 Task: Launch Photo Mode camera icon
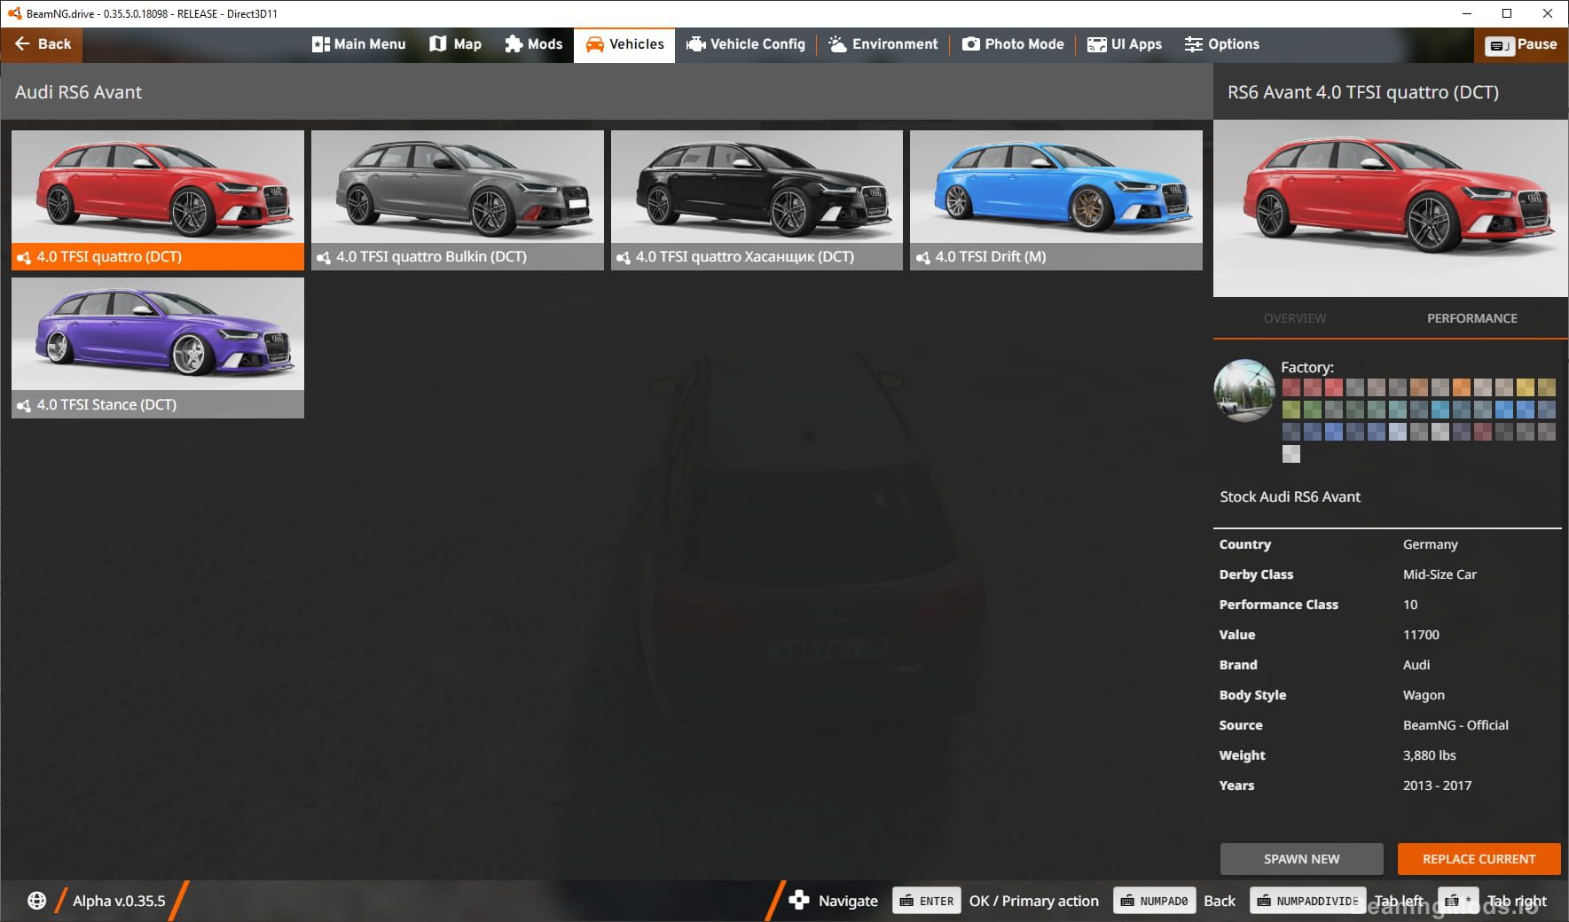click(971, 44)
